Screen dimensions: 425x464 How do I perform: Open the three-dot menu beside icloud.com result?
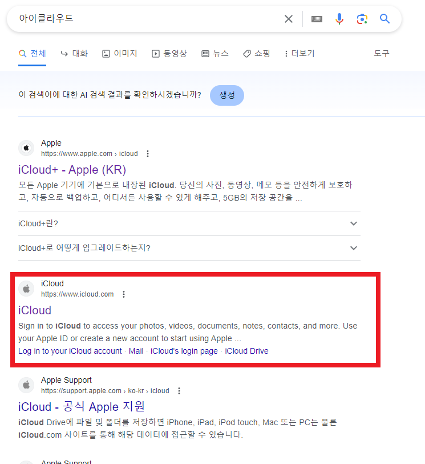[x=124, y=294]
